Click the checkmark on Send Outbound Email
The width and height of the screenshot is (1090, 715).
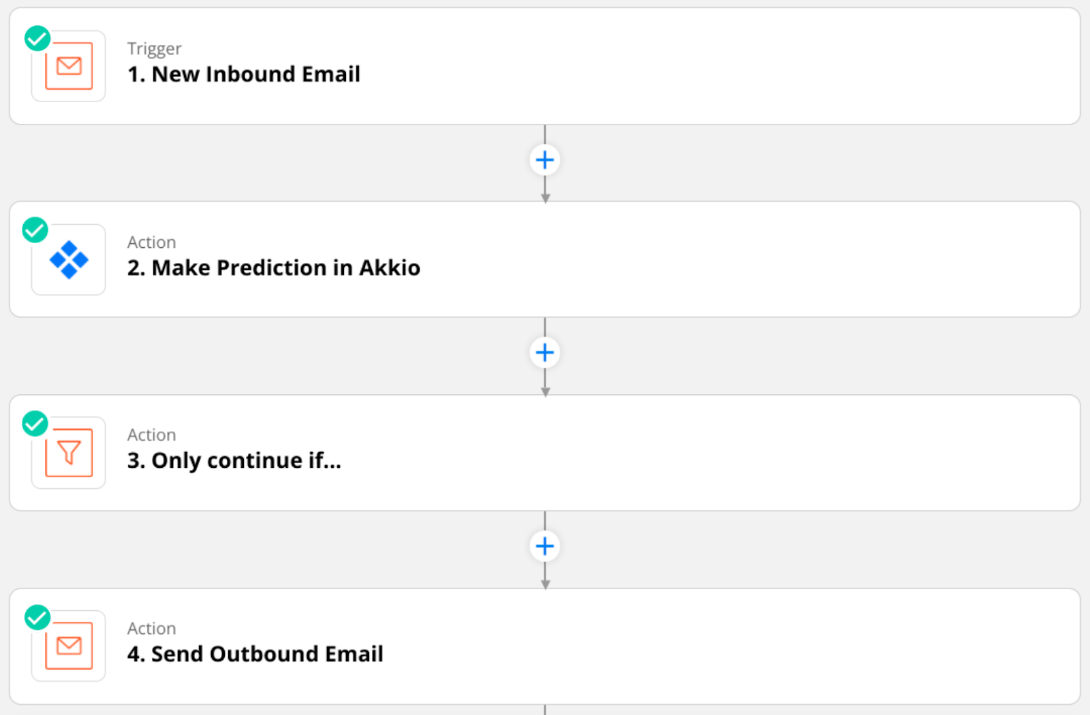(37, 618)
